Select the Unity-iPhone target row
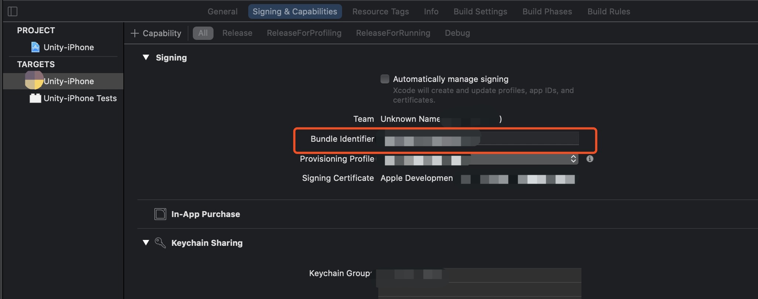The height and width of the screenshot is (299, 758). (x=63, y=81)
